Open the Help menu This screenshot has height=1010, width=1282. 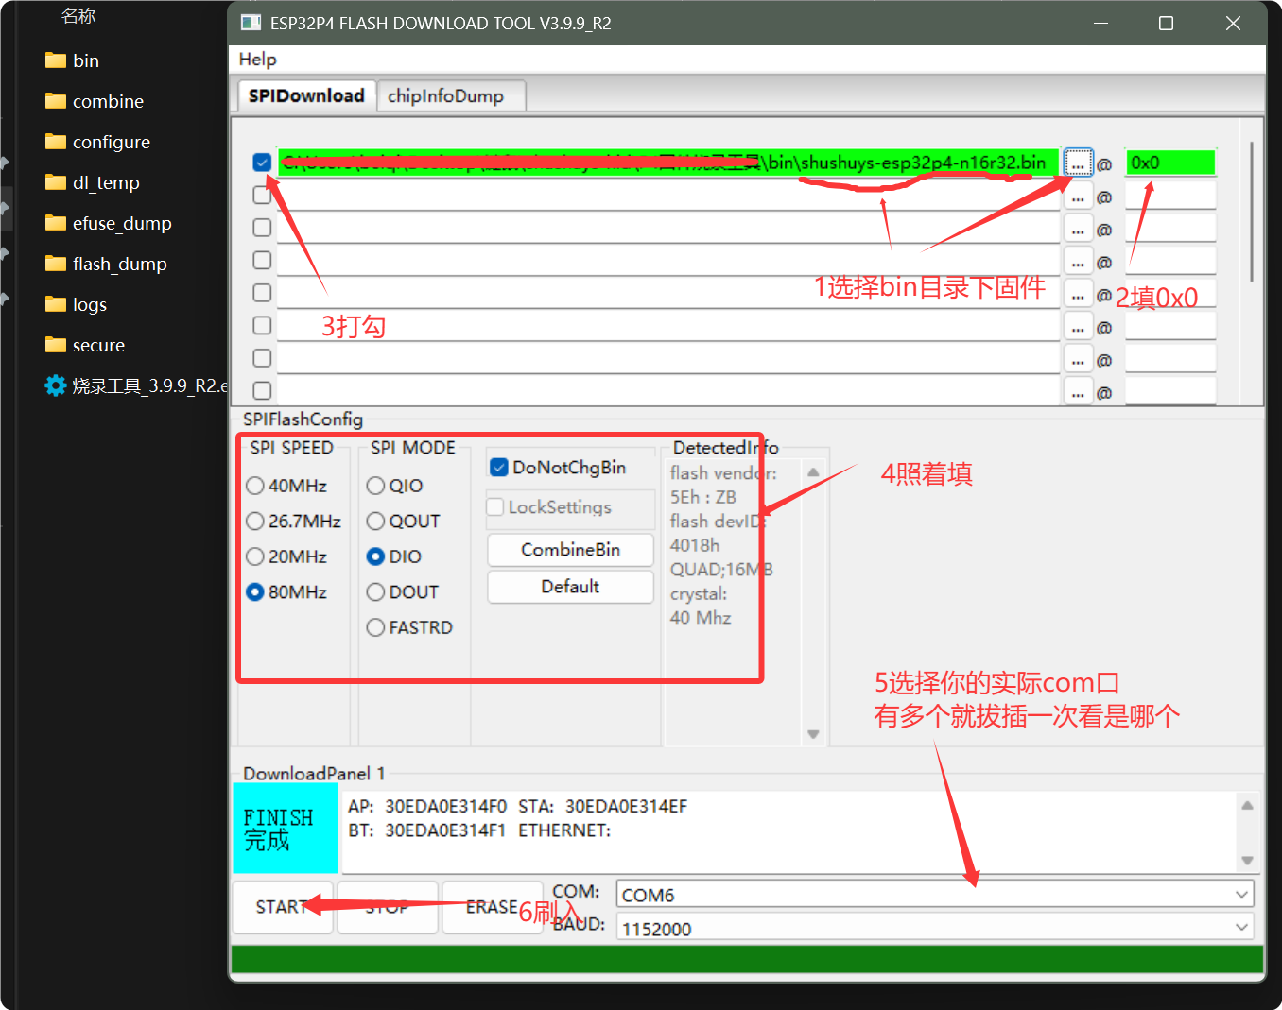tap(257, 60)
